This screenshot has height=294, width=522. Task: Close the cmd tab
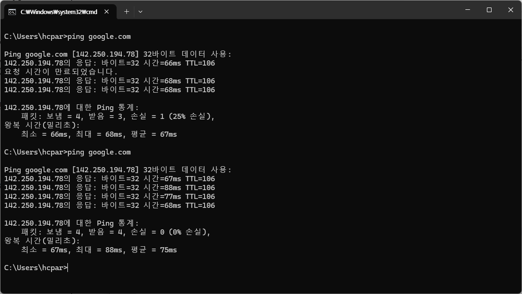[107, 12]
